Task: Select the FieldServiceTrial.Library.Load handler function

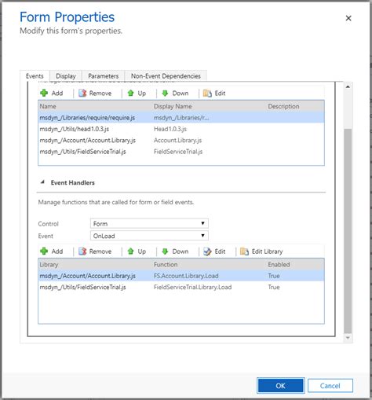Action: (x=192, y=287)
